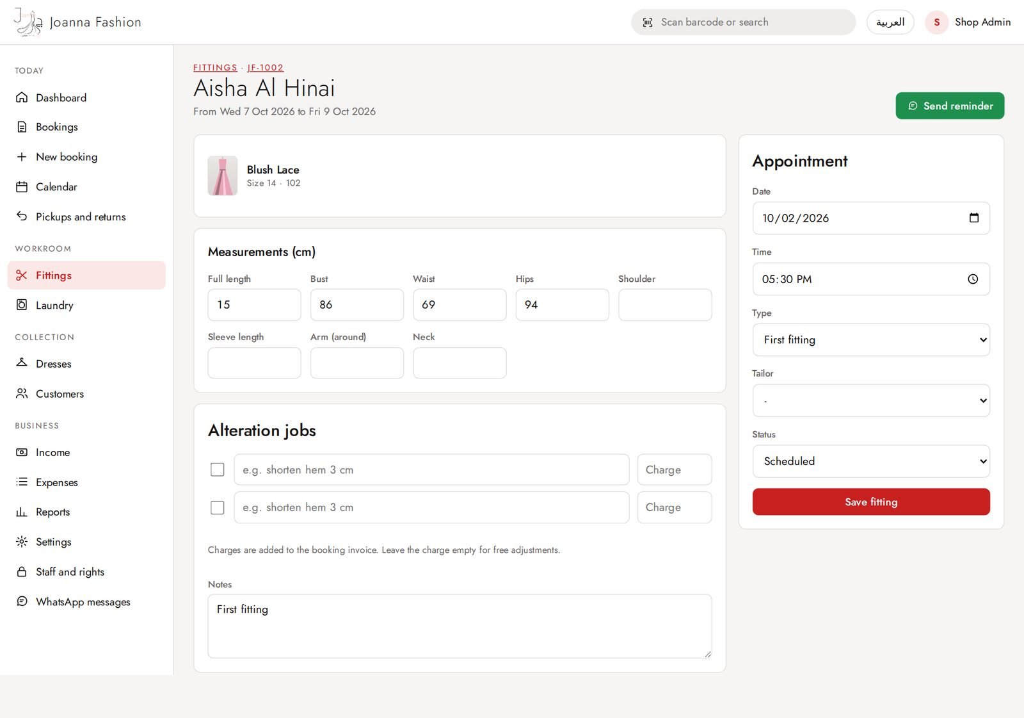Open the Status dropdown showing Scheduled
The image size is (1024, 718).
coord(871,461)
